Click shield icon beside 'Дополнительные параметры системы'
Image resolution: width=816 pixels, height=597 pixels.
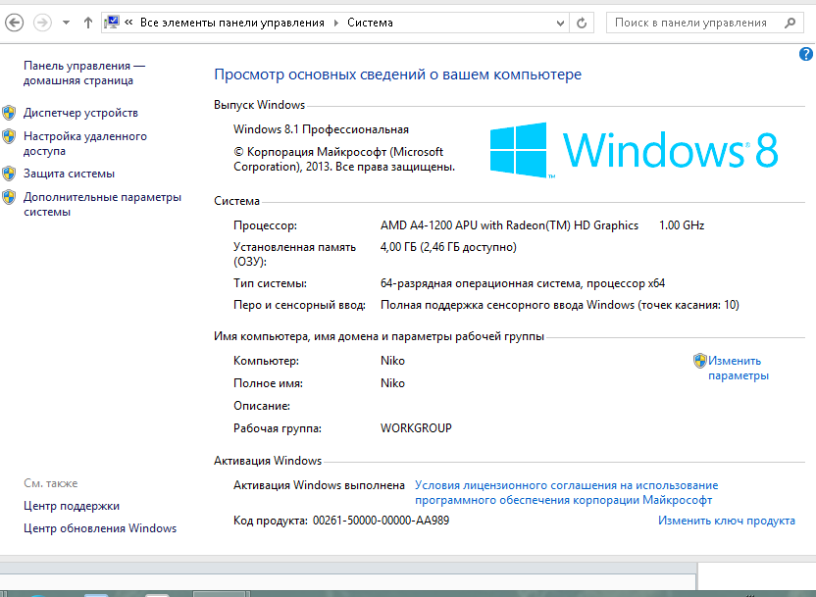(9, 198)
